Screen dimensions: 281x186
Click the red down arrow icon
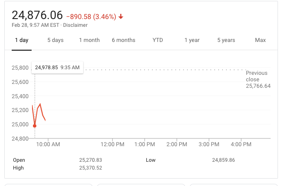[x=121, y=17]
